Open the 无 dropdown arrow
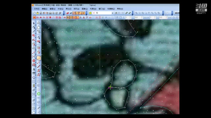 113,13
